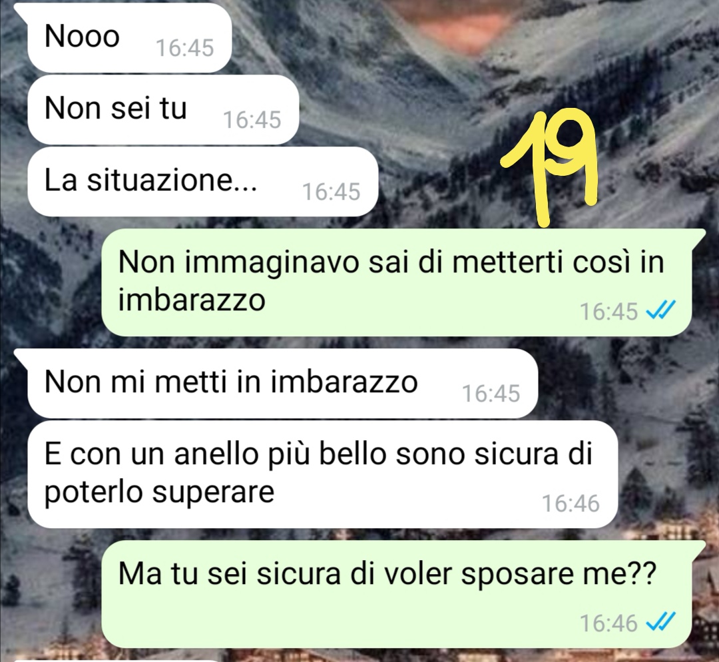Click the timestamp next to 'La situazione...'
The width and height of the screenshot is (719, 662).
pyautogui.click(x=332, y=192)
